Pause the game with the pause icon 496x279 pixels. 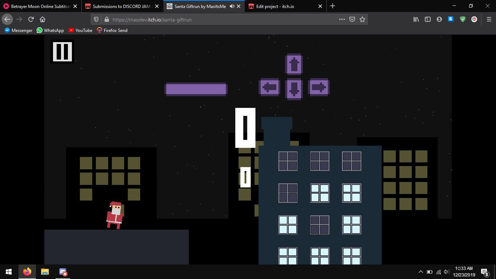(x=62, y=52)
